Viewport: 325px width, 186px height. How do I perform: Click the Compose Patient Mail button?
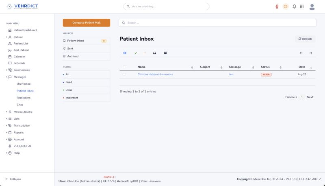click(x=86, y=23)
